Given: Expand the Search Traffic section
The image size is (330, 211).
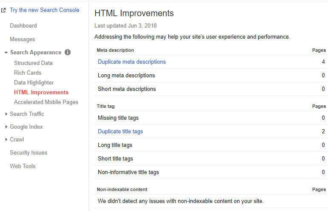Looking at the screenshot, I should coord(6,114).
